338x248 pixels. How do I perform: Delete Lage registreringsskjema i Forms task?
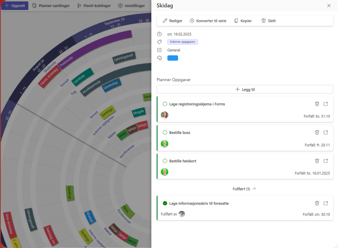point(317,104)
